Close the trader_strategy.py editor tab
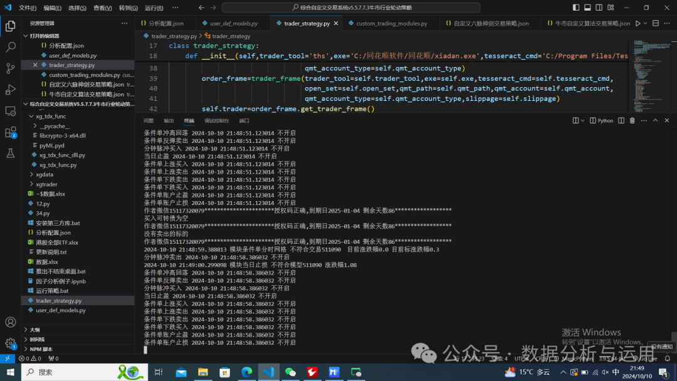677x381 pixels. tap(336, 23)
